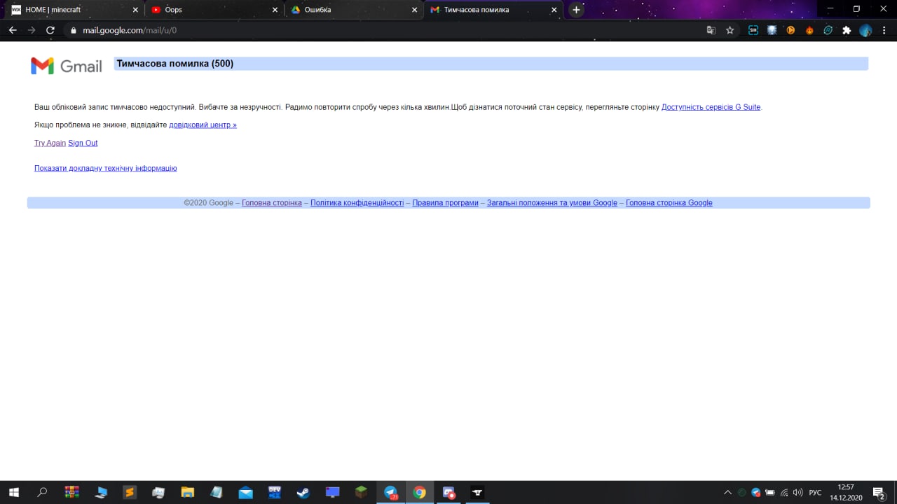Image resolution: width=897 pixels, height=504 pixels.
Task: Open the Chrome profile avatar
Action: 865,30
